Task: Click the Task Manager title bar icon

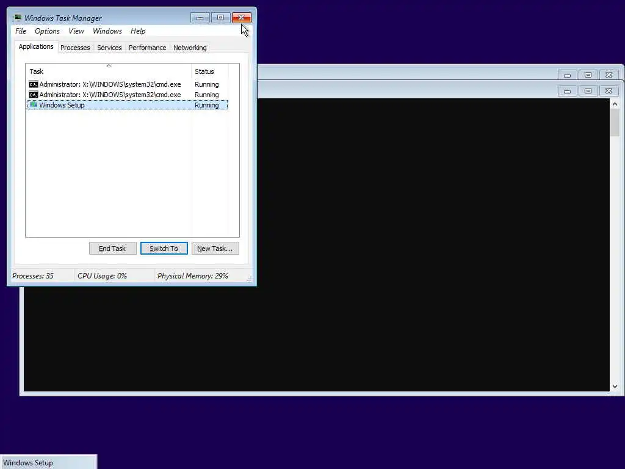Action: [17, 18]
